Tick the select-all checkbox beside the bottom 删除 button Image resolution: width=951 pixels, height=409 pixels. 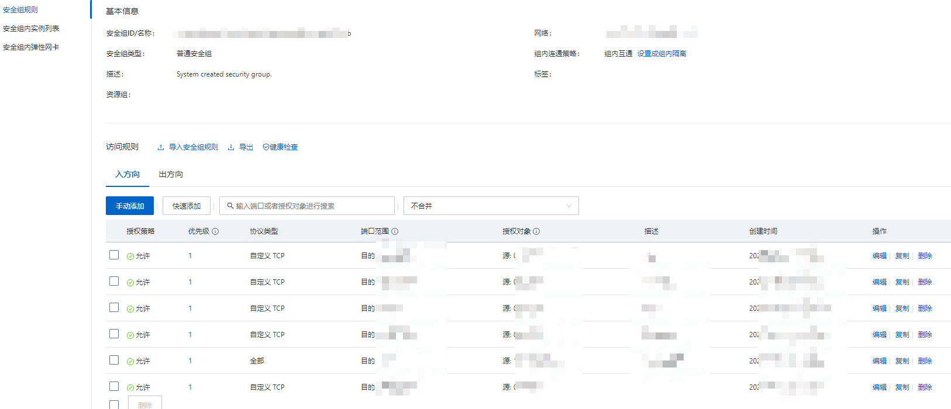click(114, 404)
